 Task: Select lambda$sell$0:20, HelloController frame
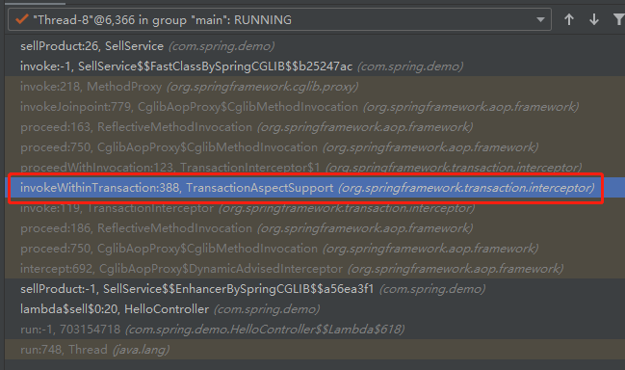[x=315, y=309]
